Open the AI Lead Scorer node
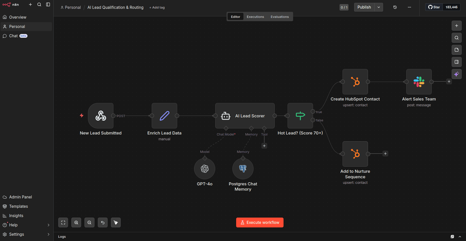 pyautogui.click(x=245, y=116)
